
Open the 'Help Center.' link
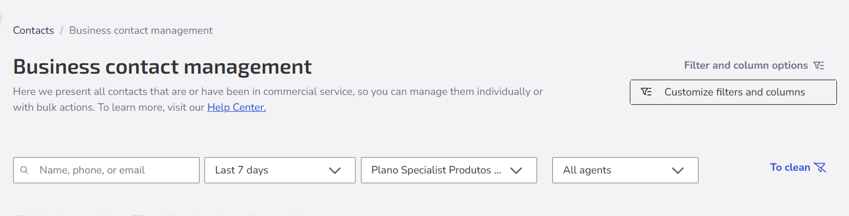click(x=237, y=107)
